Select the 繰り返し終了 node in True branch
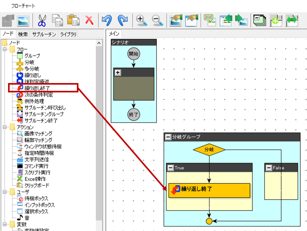 point(209,190)
